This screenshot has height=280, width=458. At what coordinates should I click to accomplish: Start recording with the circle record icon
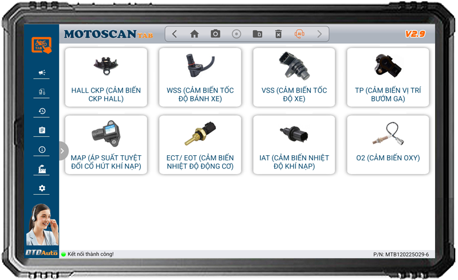point(236,34)
